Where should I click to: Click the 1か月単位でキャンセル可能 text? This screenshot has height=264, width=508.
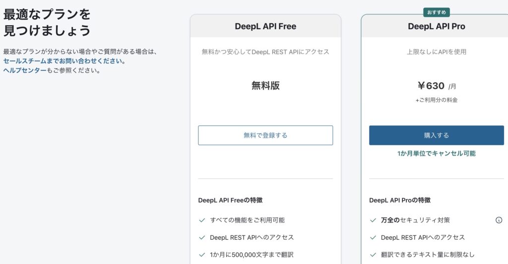(437, 154)
